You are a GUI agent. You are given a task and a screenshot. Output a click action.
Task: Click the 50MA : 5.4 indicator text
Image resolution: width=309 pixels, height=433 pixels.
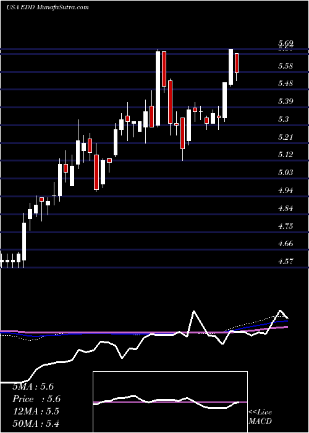(x=36, y=423)
